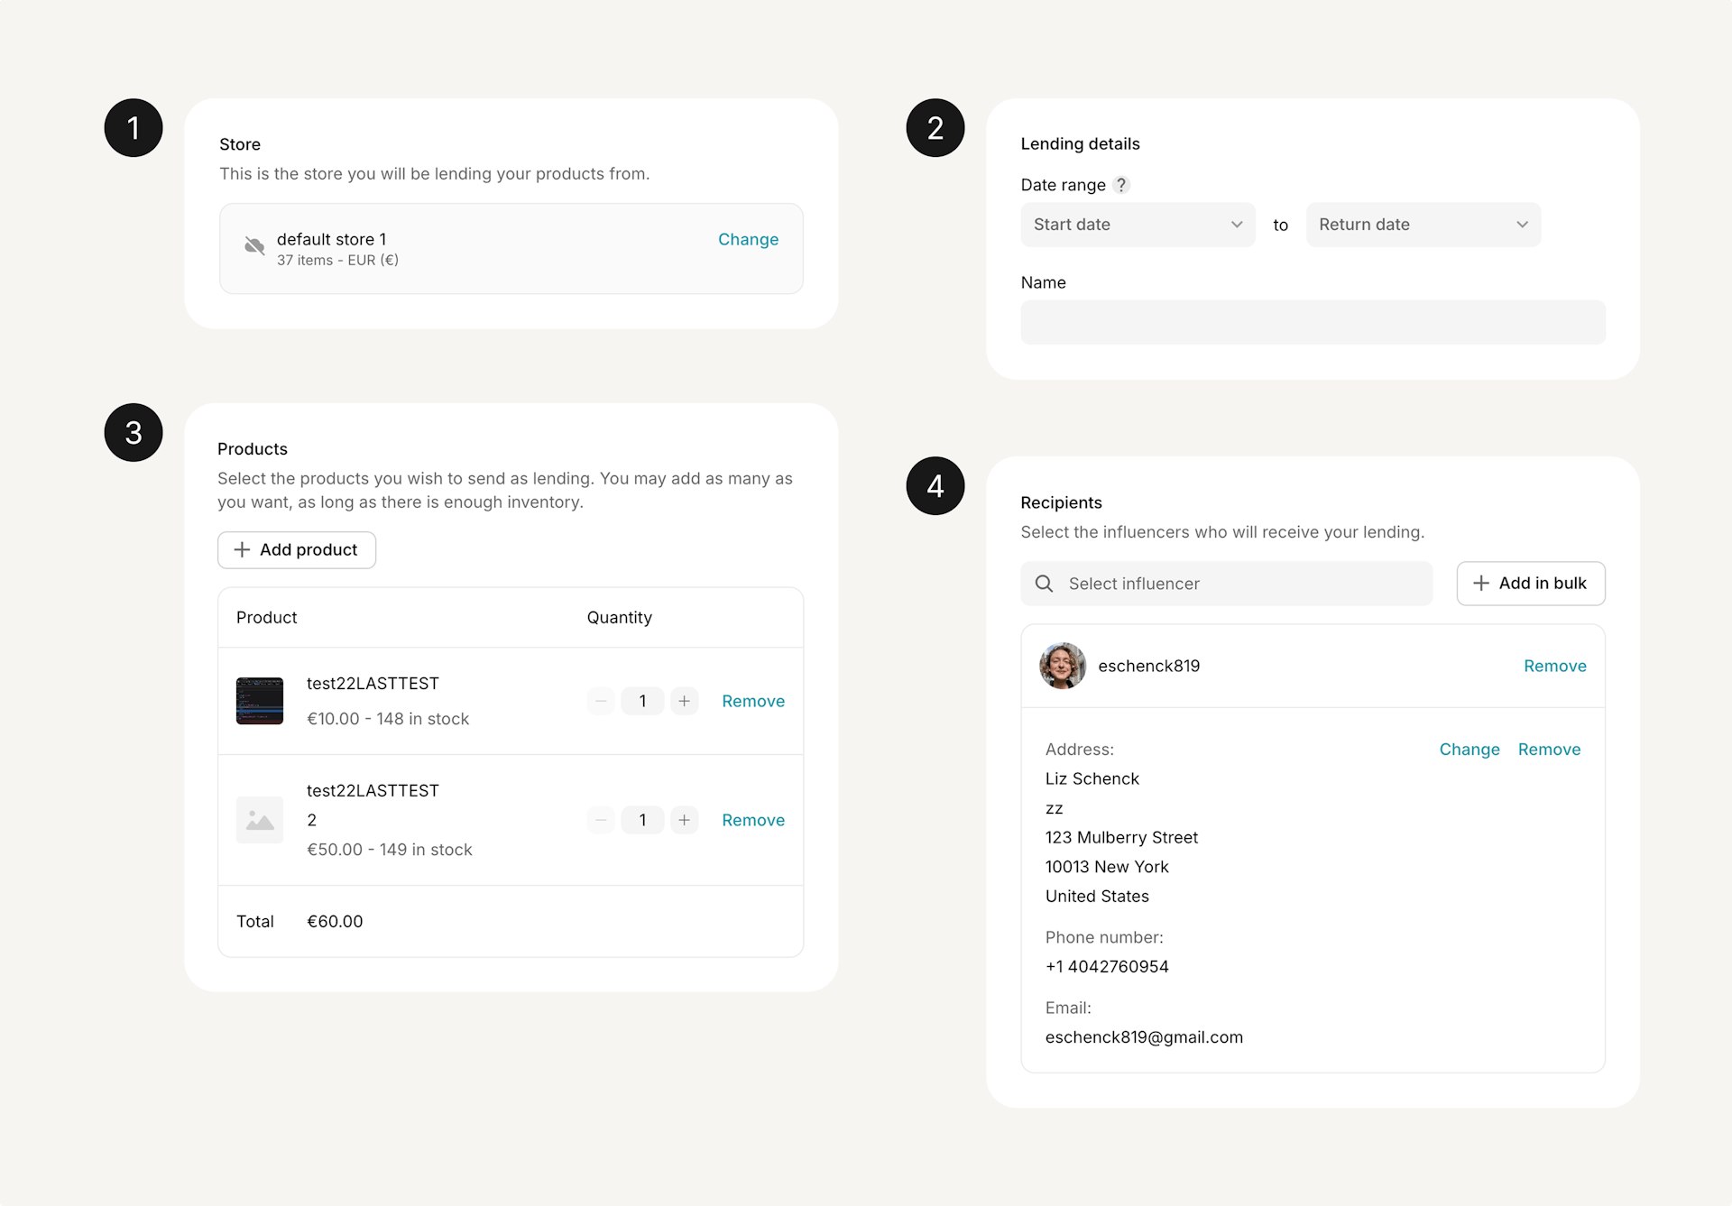Remove the €10.00 test22LASTTEST product

pyautogui.click(x=753, y=701)
